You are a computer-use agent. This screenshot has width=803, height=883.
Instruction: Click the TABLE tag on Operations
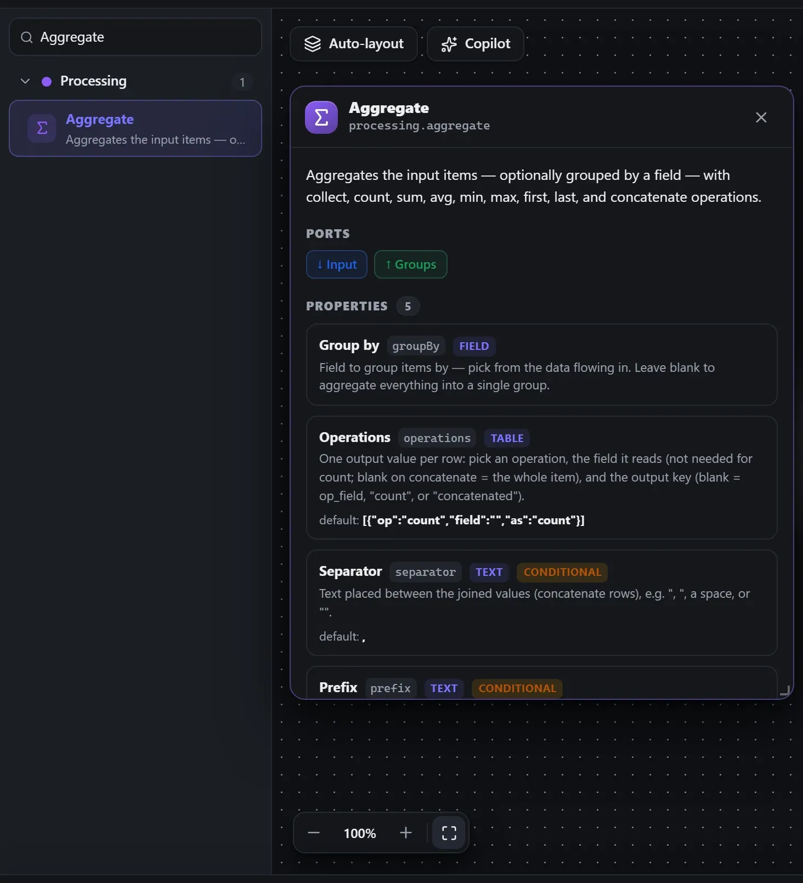(507, 438)
